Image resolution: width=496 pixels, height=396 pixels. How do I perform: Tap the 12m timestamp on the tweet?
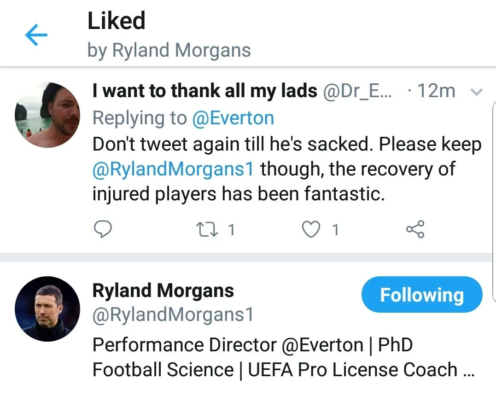tap(436, 91)
